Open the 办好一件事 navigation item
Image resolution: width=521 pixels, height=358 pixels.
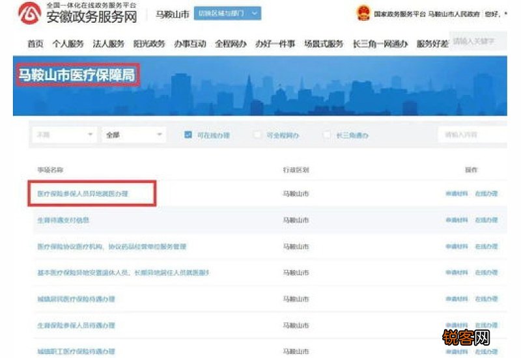tap(275, 44)
